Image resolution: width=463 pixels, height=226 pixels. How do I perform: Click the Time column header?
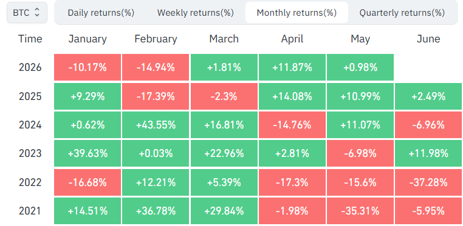[x=30, y=39]
